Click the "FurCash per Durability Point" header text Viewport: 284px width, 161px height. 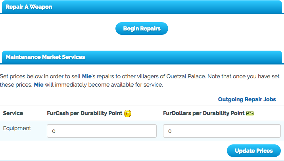(84, 113)
